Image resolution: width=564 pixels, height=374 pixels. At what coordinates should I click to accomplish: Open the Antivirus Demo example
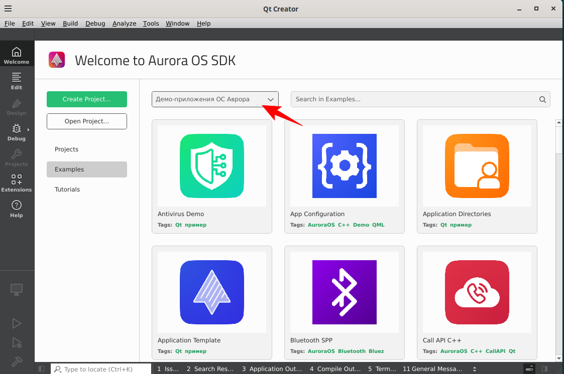click(212, 176)
